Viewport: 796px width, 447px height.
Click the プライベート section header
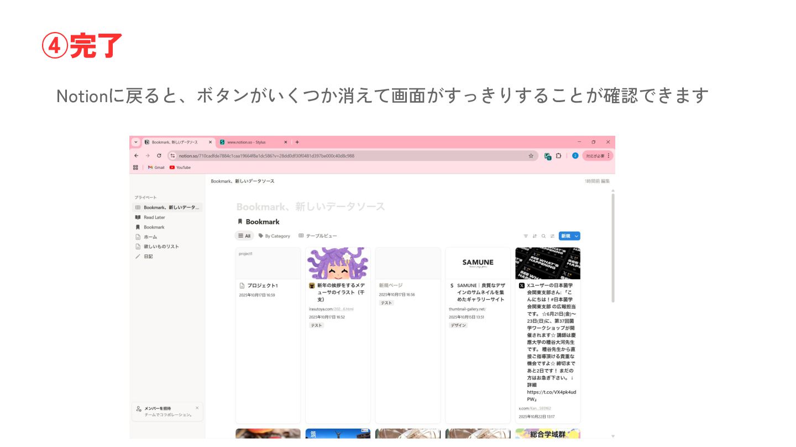pos(145,197)
